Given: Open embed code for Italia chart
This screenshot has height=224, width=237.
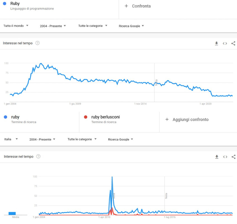Looking at the screenshot, I should (225, 157).
